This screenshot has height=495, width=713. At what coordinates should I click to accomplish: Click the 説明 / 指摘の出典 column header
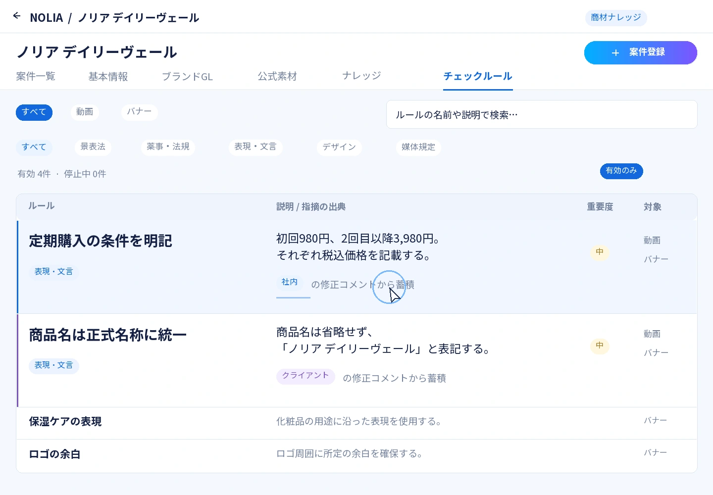(311, 207)
